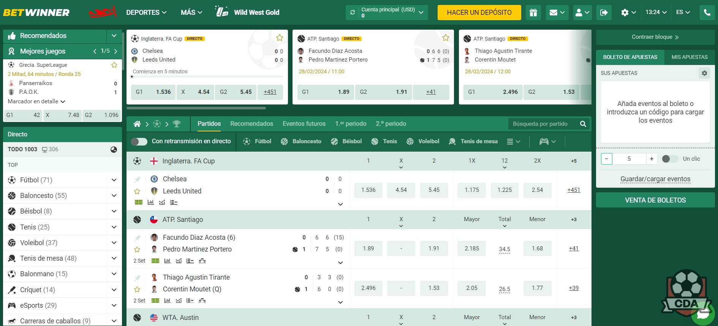Open the live chat bubble

(x=703, y=314)
